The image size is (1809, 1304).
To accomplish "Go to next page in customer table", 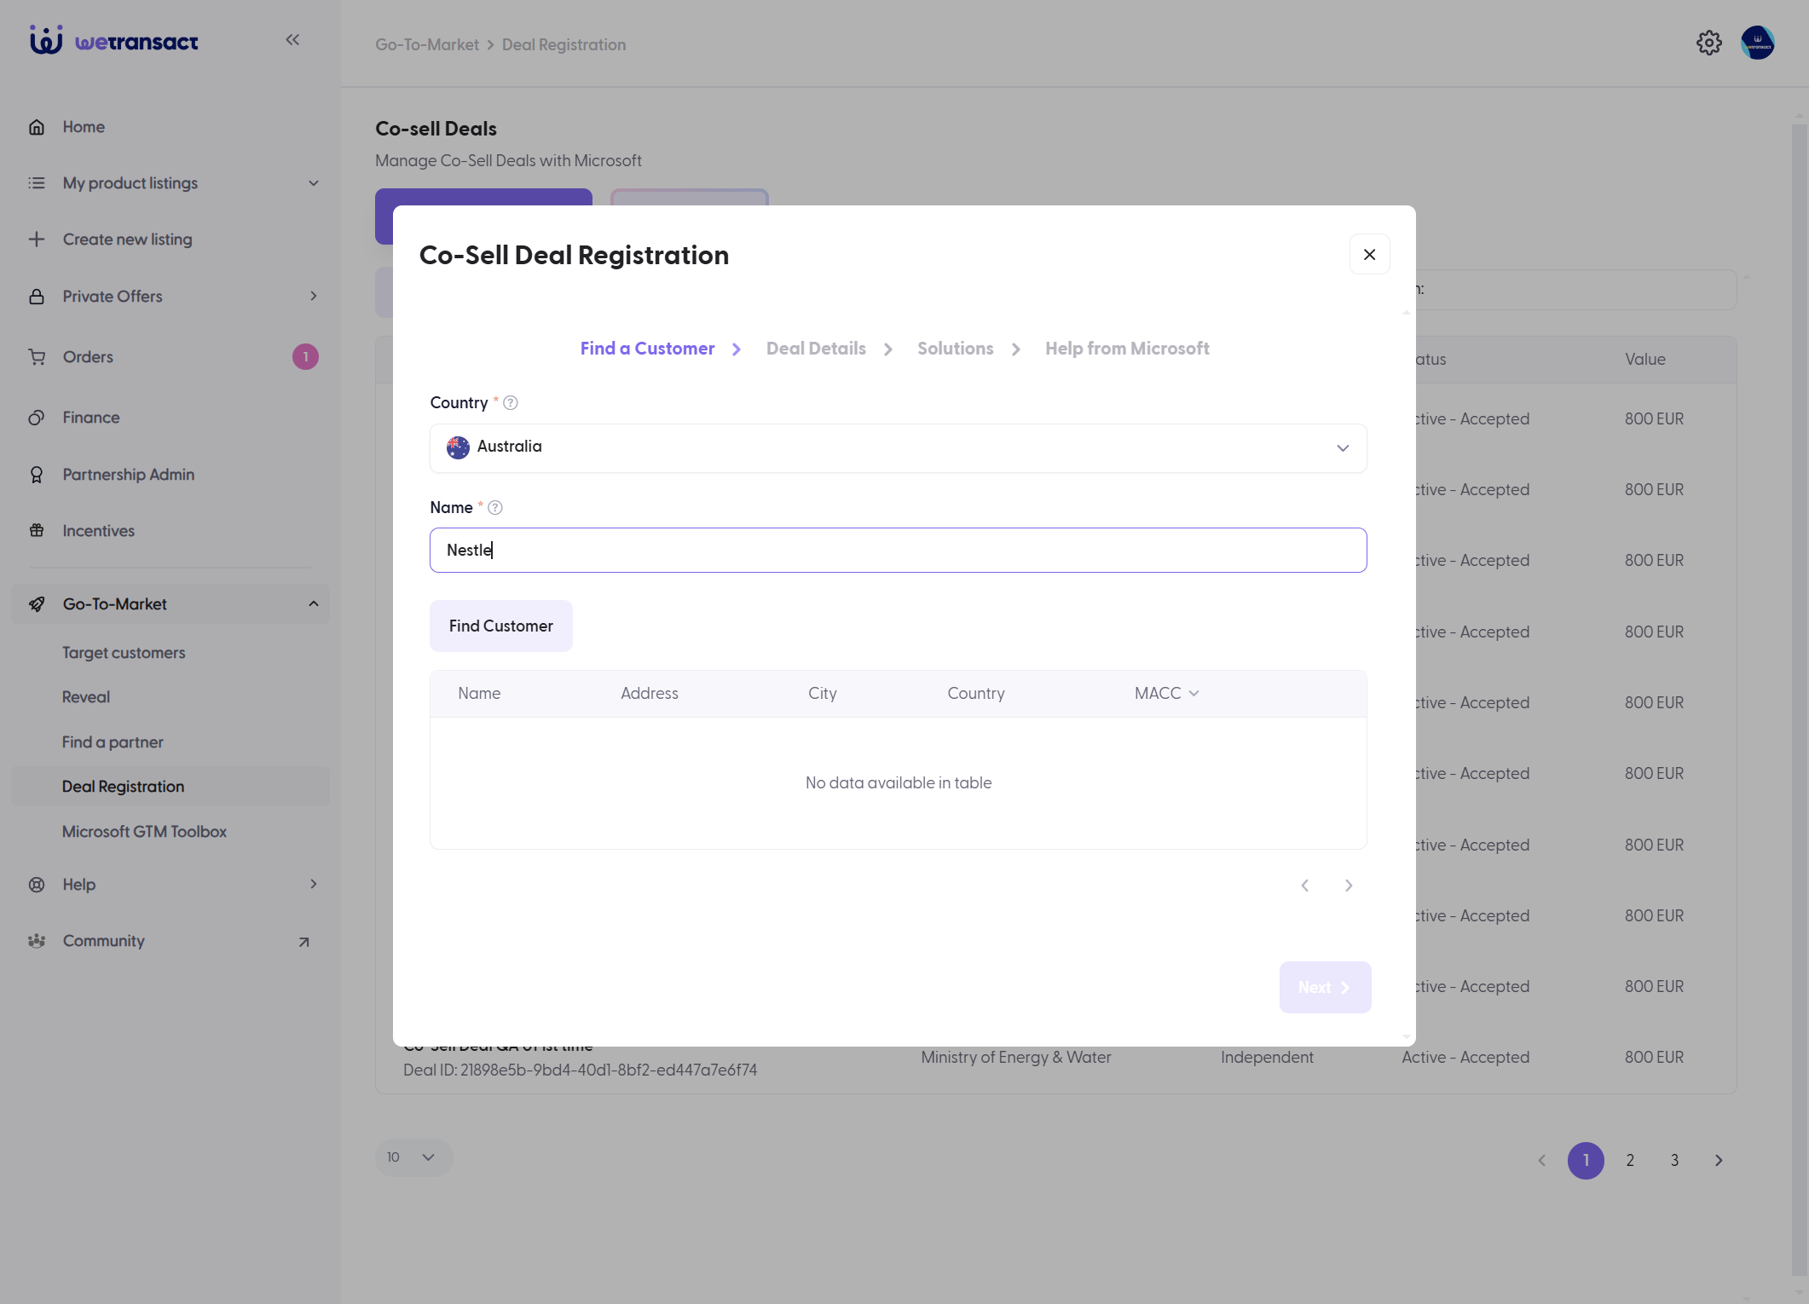I will (1349, 886).
